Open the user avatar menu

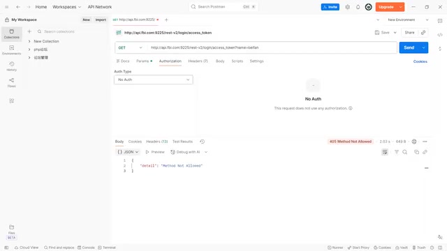368,7
